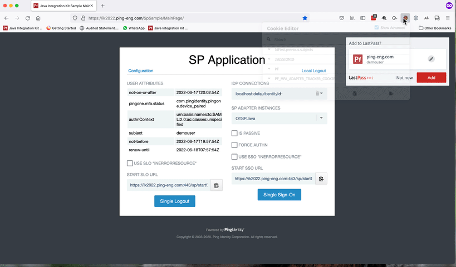Open the first Java Integration Kit bookmark
Viewport: 456px width, 267px height.
(x=23, y=28)
